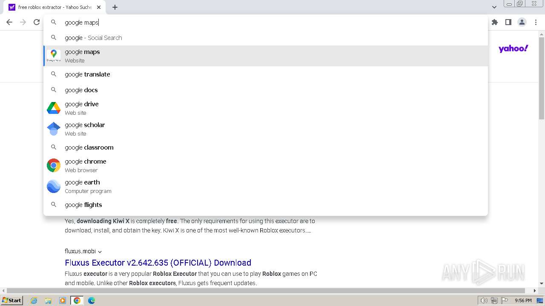Open the Windows Start button
Image resolution: width=545 pixels, height=306 pixels.
pos(12,300)
